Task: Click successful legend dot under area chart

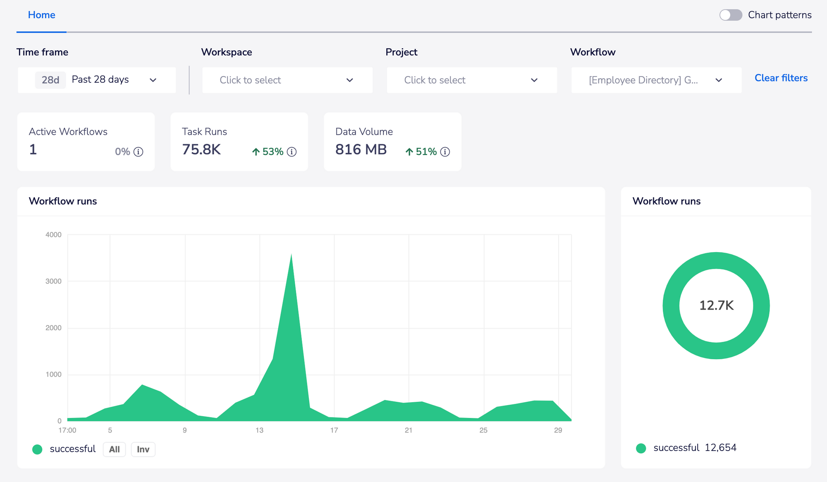Action: (x=37, y=449)
